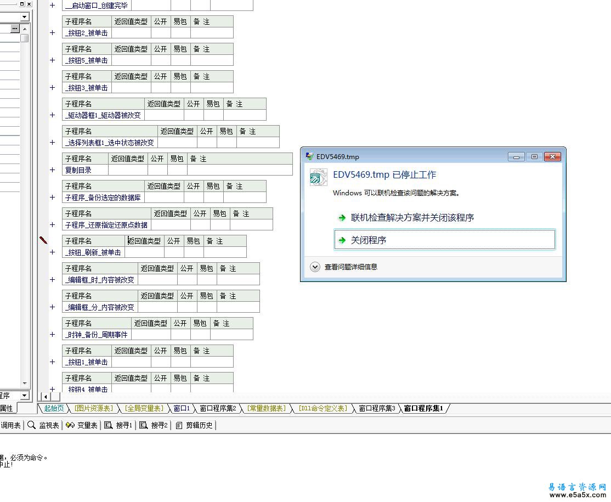Open the [全局变量表] tab

pos(144,408)
